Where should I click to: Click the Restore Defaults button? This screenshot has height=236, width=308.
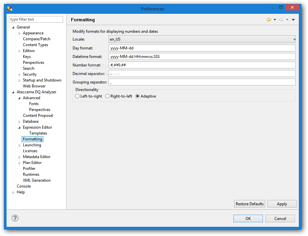249,204
